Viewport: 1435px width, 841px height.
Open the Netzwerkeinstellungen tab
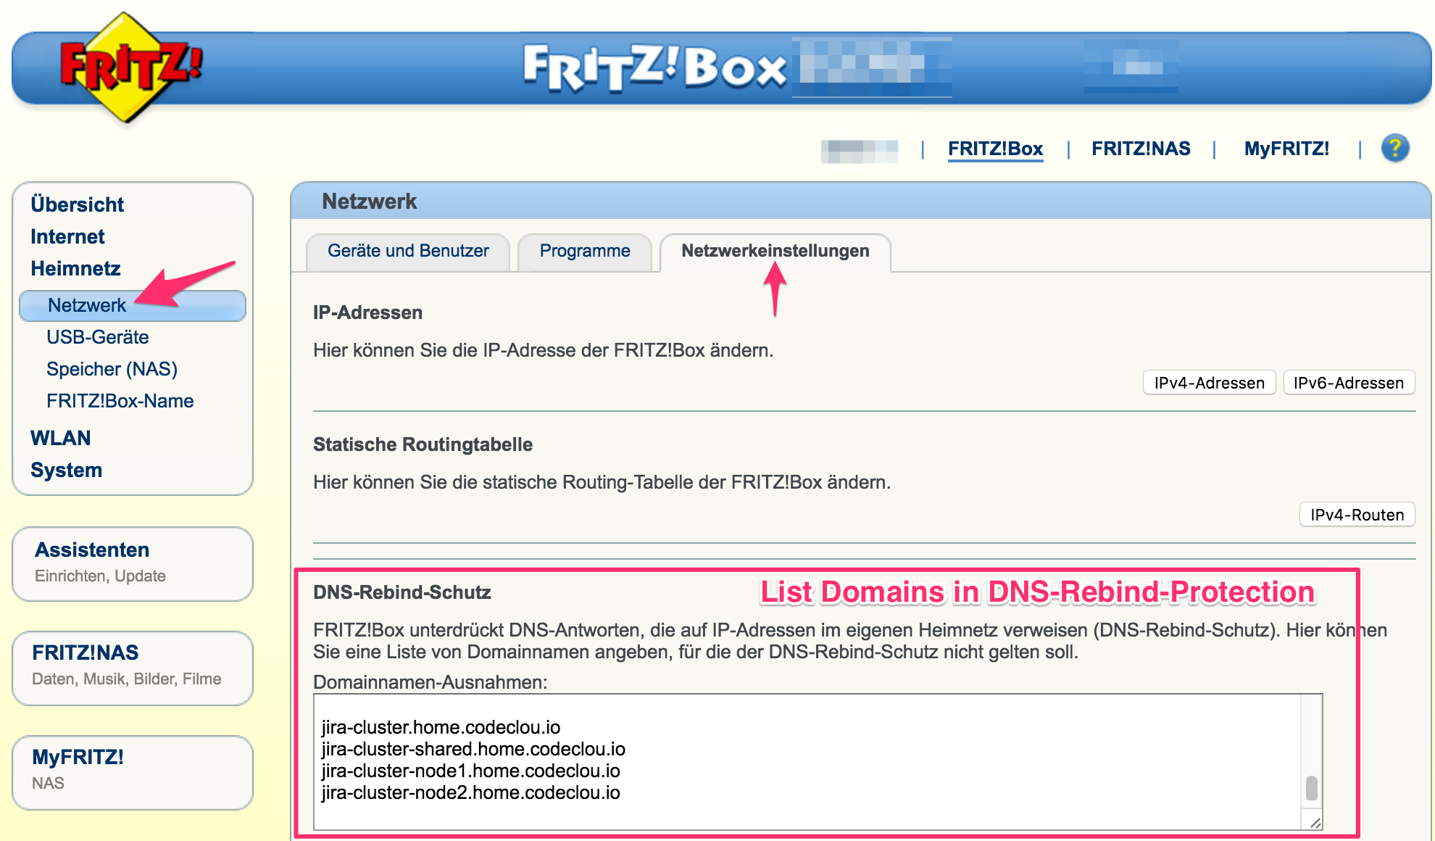click(774, 252)
